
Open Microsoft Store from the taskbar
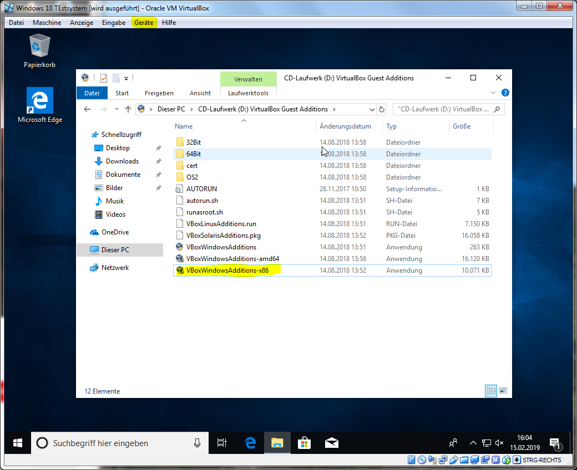click(x=304, y=443)
